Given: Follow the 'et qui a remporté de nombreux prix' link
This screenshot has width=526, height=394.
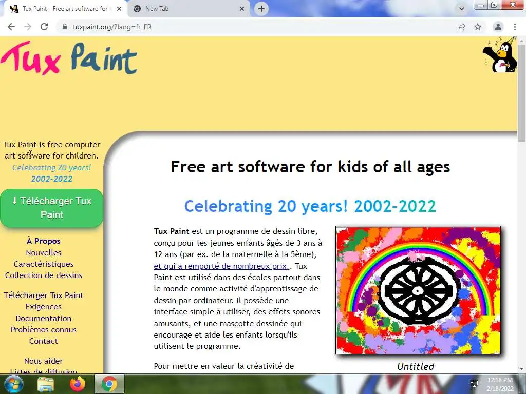Looking at the screenshot, I should pyautogui.click(x=221, y=266).
